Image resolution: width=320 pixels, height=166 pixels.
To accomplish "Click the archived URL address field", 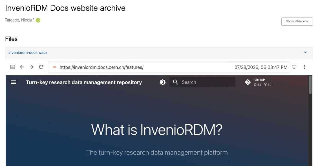I will click(x=169, y=67).
